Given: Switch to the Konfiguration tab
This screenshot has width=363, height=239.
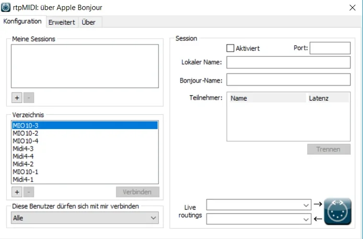Looking at the screenshot, I should 23,21.
